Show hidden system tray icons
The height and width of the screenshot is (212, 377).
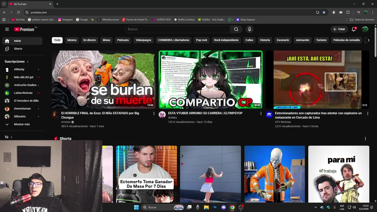316,207
